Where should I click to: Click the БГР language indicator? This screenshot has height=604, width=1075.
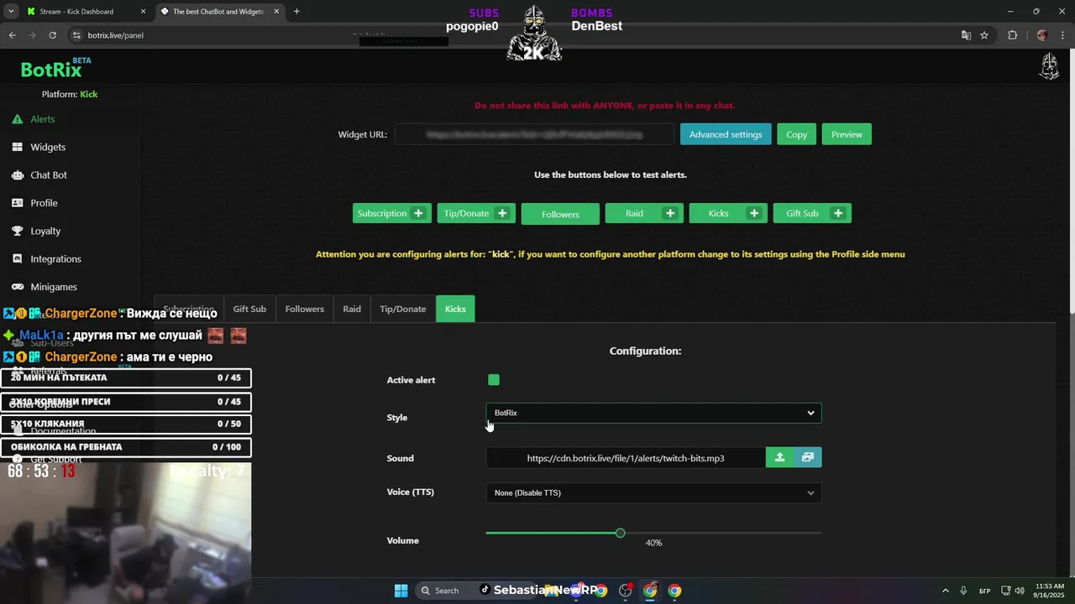pos(985,591)
